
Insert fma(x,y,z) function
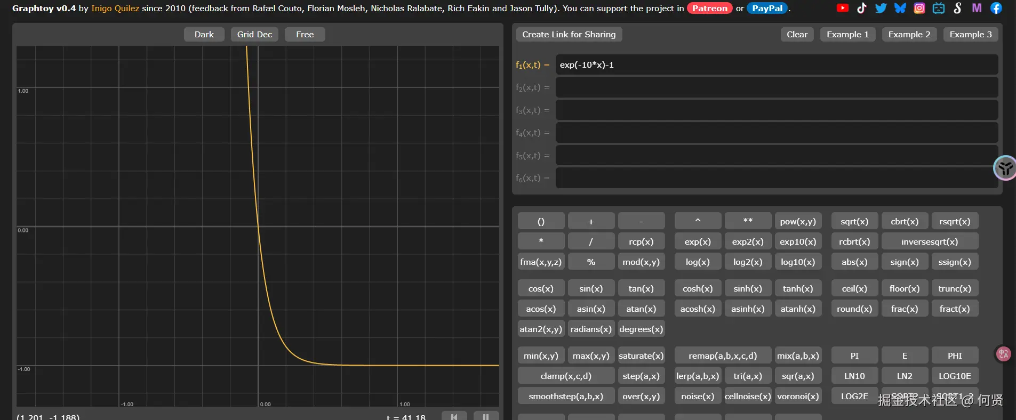point(541,262)
